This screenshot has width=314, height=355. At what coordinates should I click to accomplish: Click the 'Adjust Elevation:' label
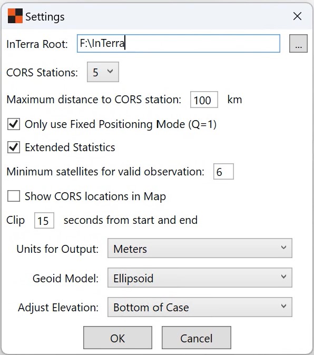[58, 308]
